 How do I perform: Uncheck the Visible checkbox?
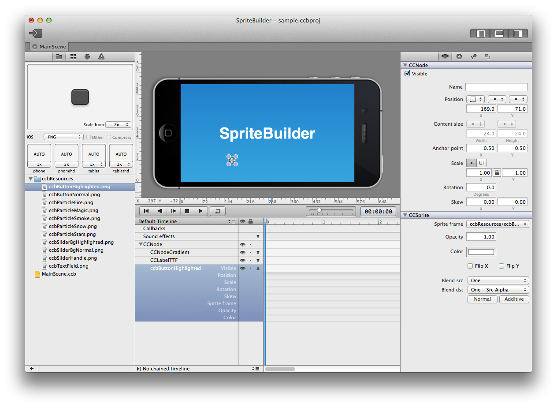tap(407, 74)
